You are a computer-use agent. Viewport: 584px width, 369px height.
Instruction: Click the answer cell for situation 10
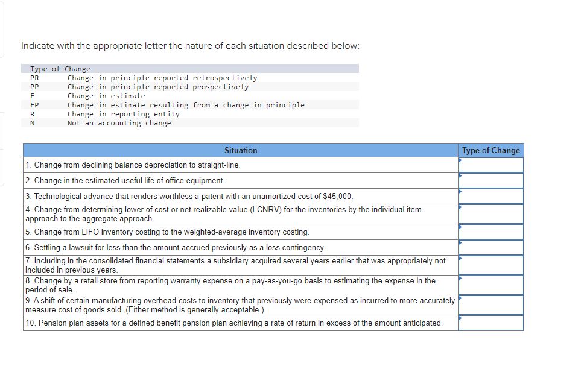[490, 323]
